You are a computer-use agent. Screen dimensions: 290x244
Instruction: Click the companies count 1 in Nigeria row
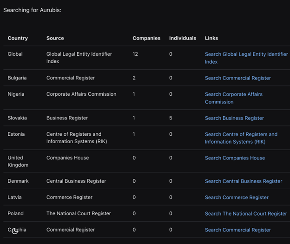[134, 94]
